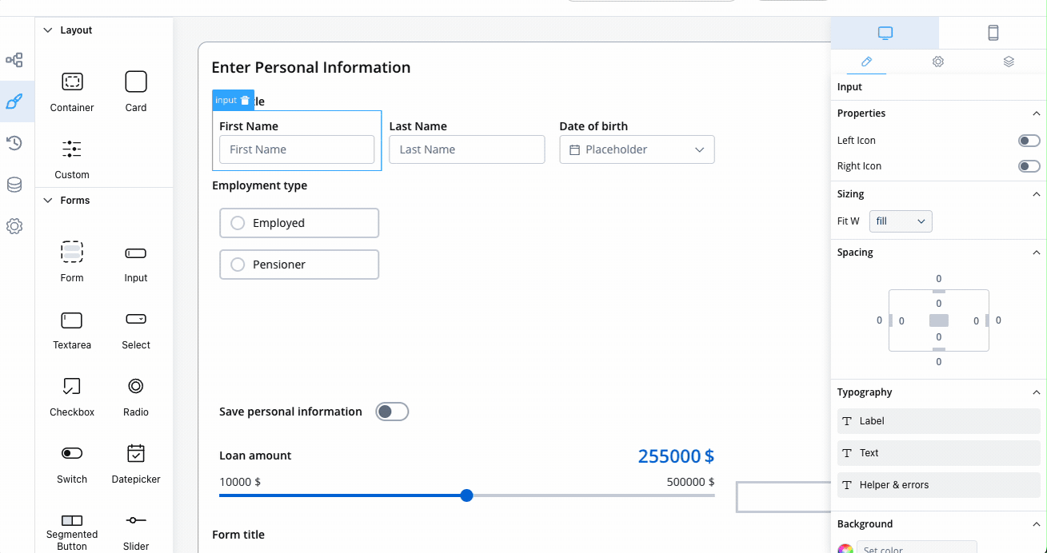This screenshot has width=1047, height=553.
Task: Toggle Save personal information switch
Action: click(x=392, y=412)
